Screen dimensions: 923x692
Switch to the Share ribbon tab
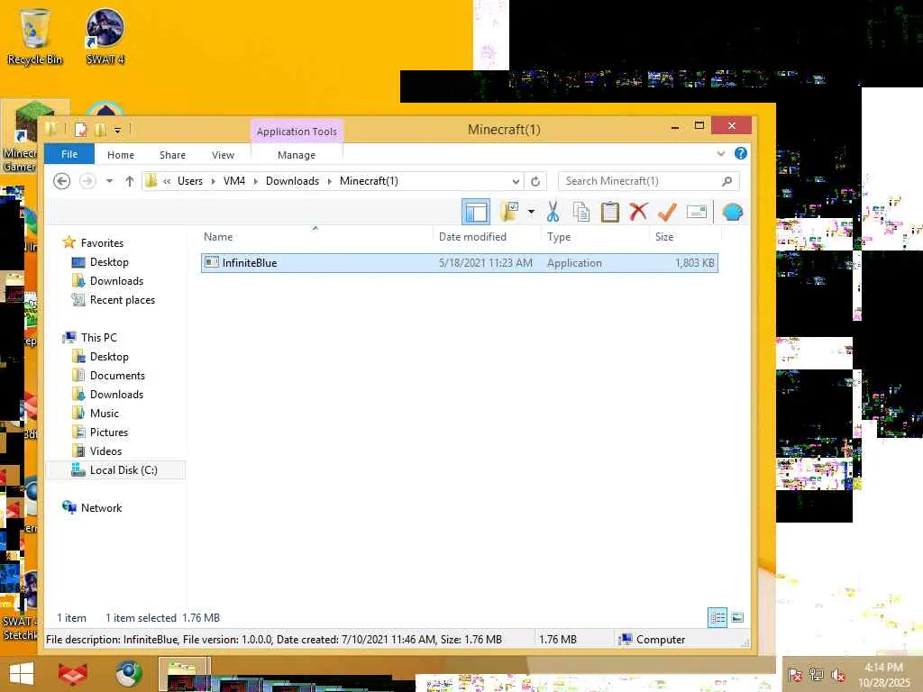coord(172,155)
